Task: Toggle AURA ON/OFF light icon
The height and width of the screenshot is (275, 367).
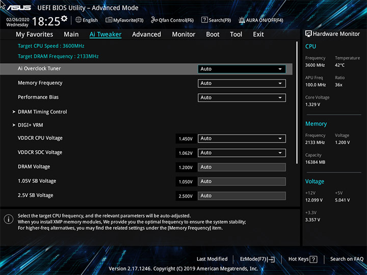Action: click(242, 20)
